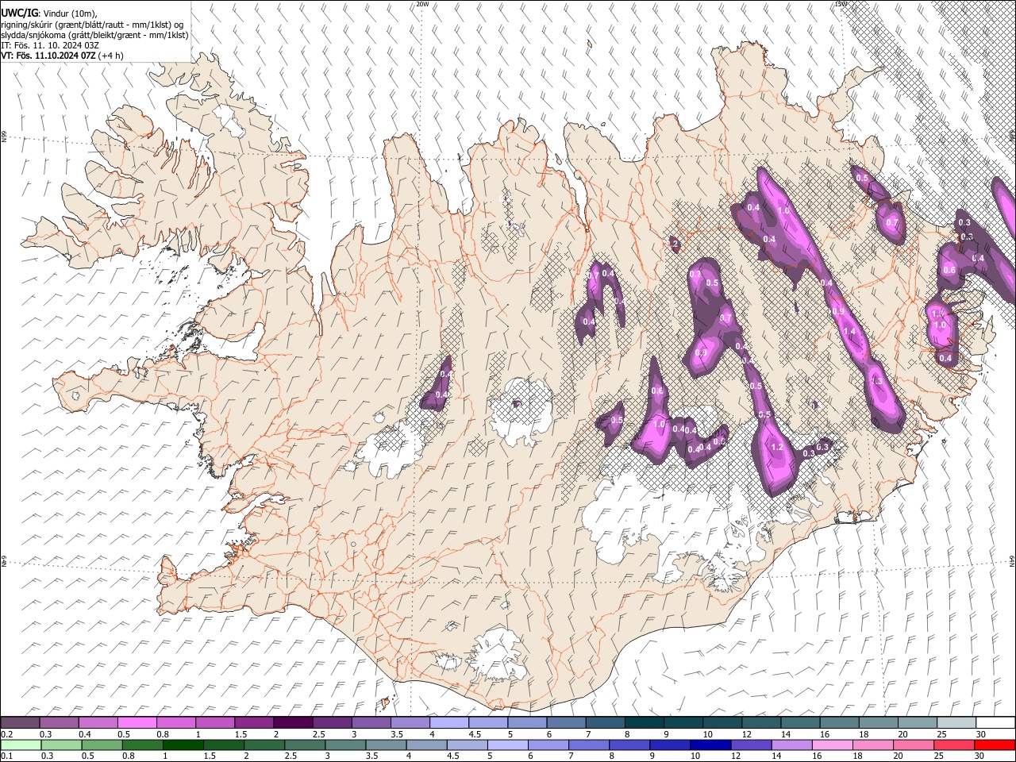Viewport: 1016px width, 762px height.
Task: Click the '1.4' snowfall value on the map
Action: [x=849, y=332]
